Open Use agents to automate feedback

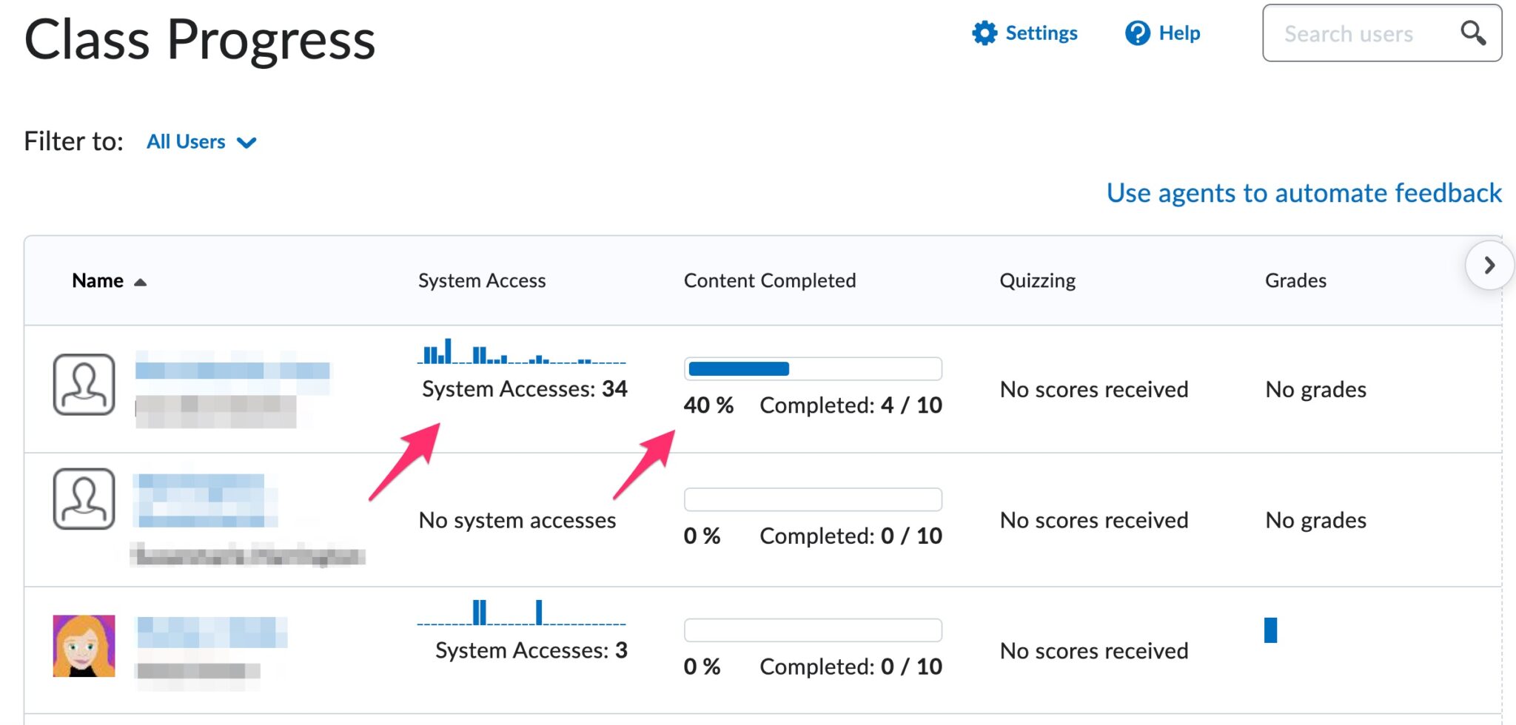(x=1303, y=193)
